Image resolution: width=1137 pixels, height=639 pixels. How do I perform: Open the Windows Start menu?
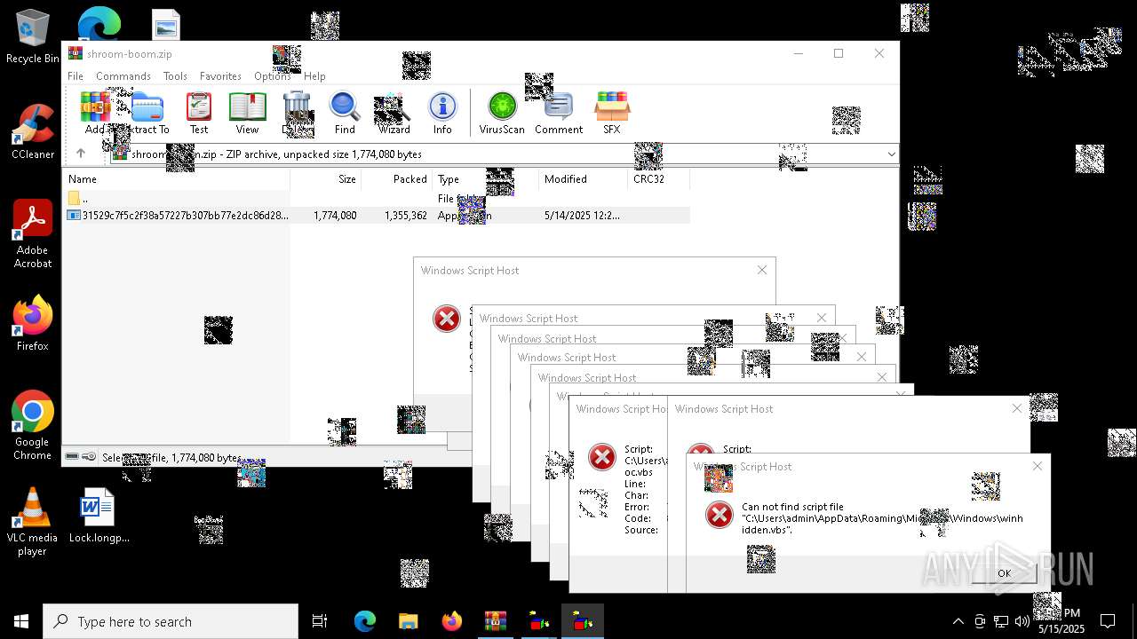tap(21, 621)
